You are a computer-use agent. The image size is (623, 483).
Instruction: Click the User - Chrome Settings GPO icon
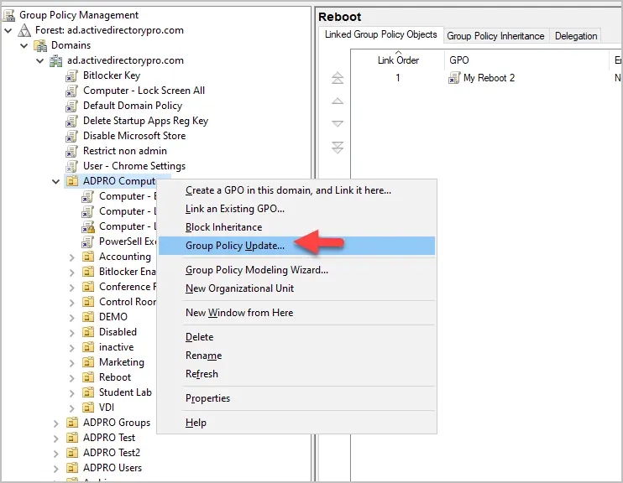point(72,166)
